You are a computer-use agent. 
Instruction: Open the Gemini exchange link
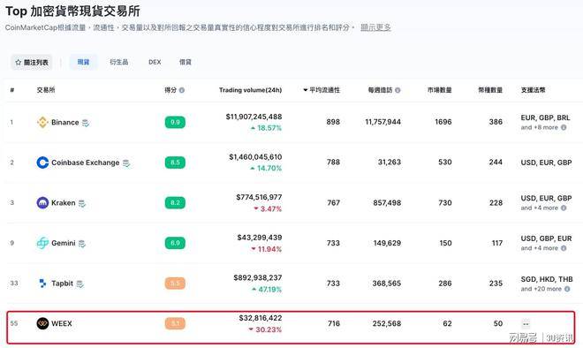(64, 243)
